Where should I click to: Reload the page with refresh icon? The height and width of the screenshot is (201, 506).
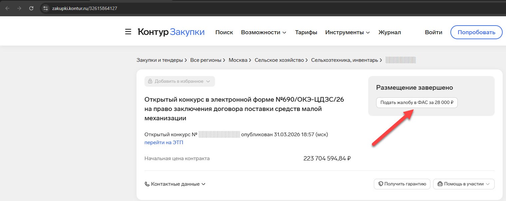[31, 8]
